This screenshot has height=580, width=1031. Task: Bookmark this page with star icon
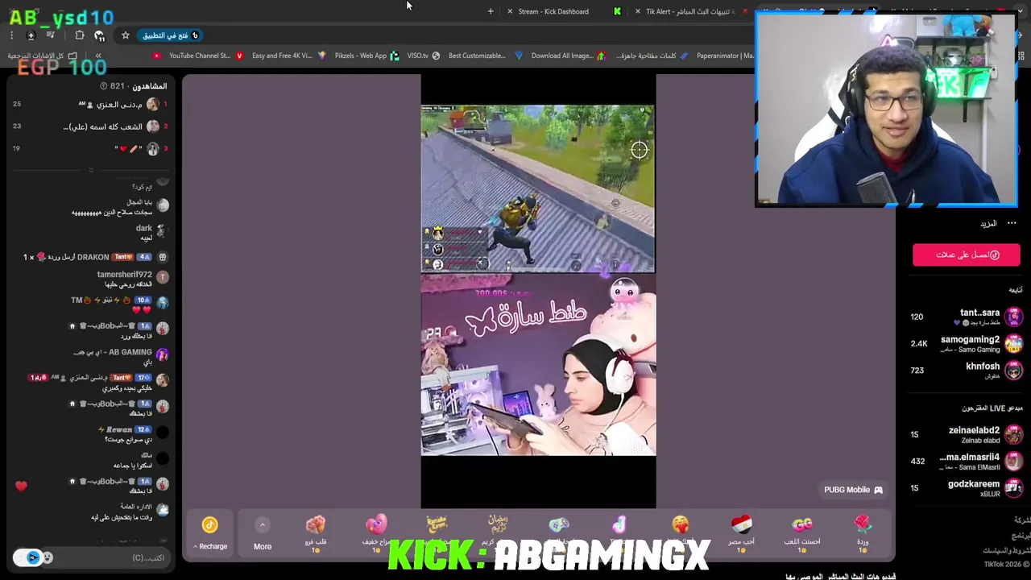pyautogui.click(x=126, y=35)
